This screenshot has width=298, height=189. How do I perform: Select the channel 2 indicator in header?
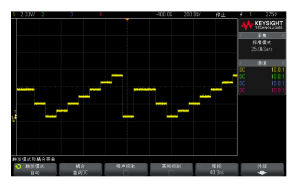43,15
